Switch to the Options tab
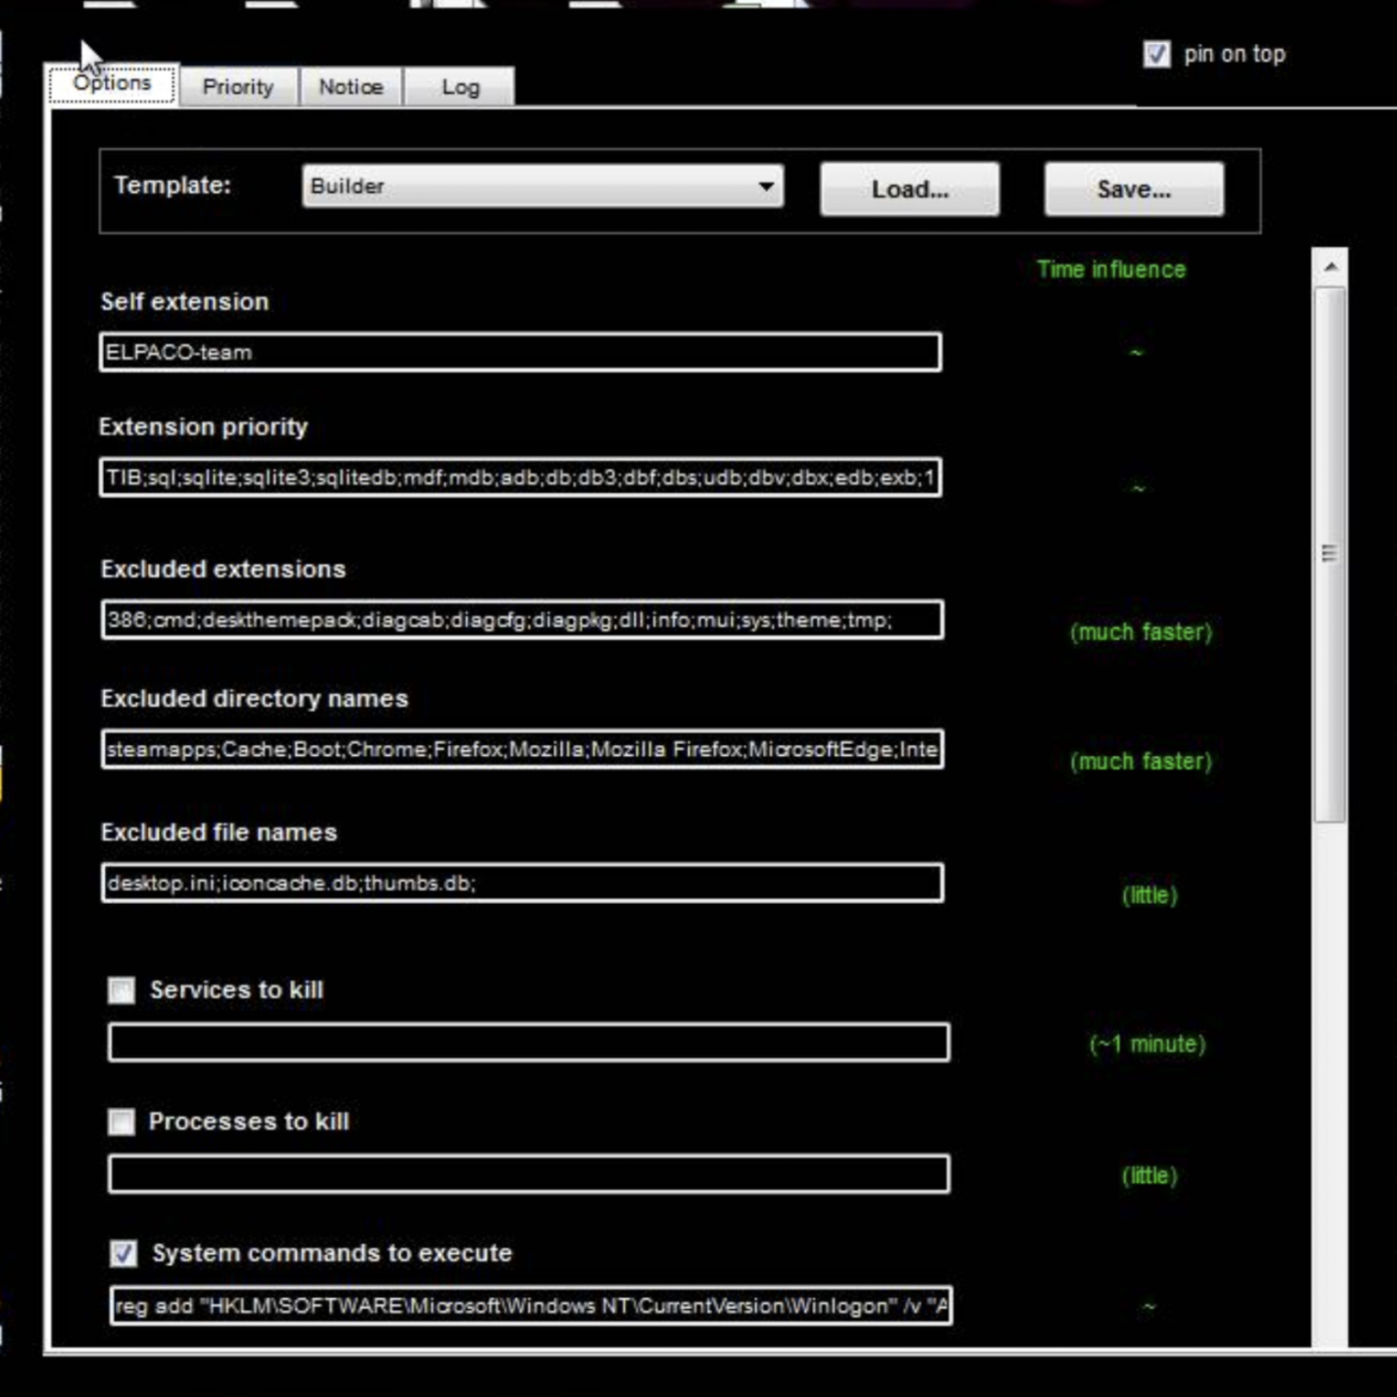 click(x=112, y=85)
